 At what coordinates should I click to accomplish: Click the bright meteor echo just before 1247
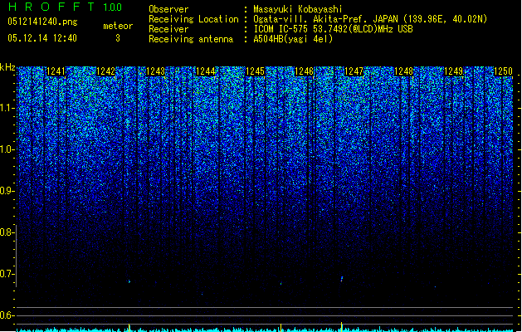point(342,279)
